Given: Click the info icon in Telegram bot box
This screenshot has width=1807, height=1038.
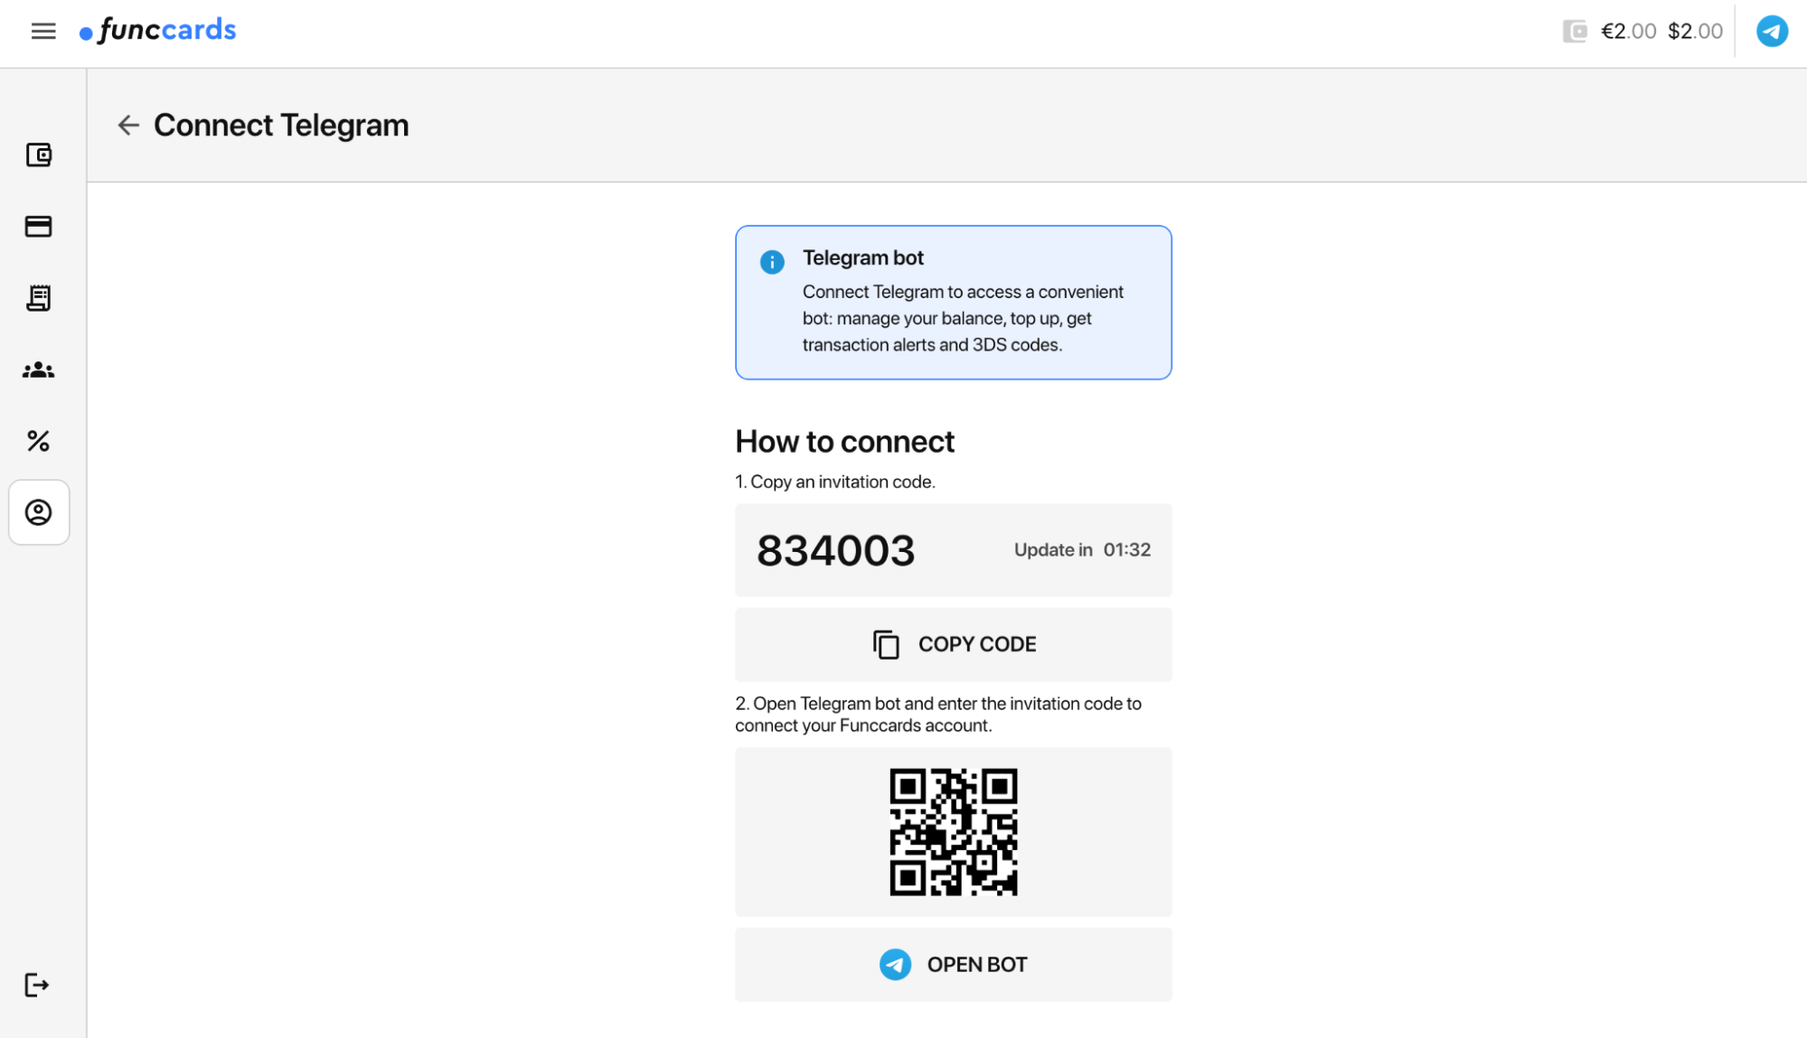Looking at the screenshot, I should click(772, 262).
